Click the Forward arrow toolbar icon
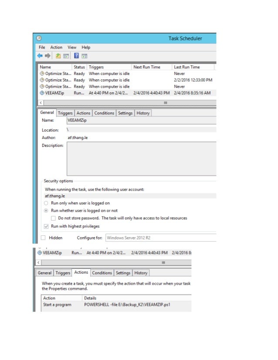The image size is (278, 360). tap(47, 56)
